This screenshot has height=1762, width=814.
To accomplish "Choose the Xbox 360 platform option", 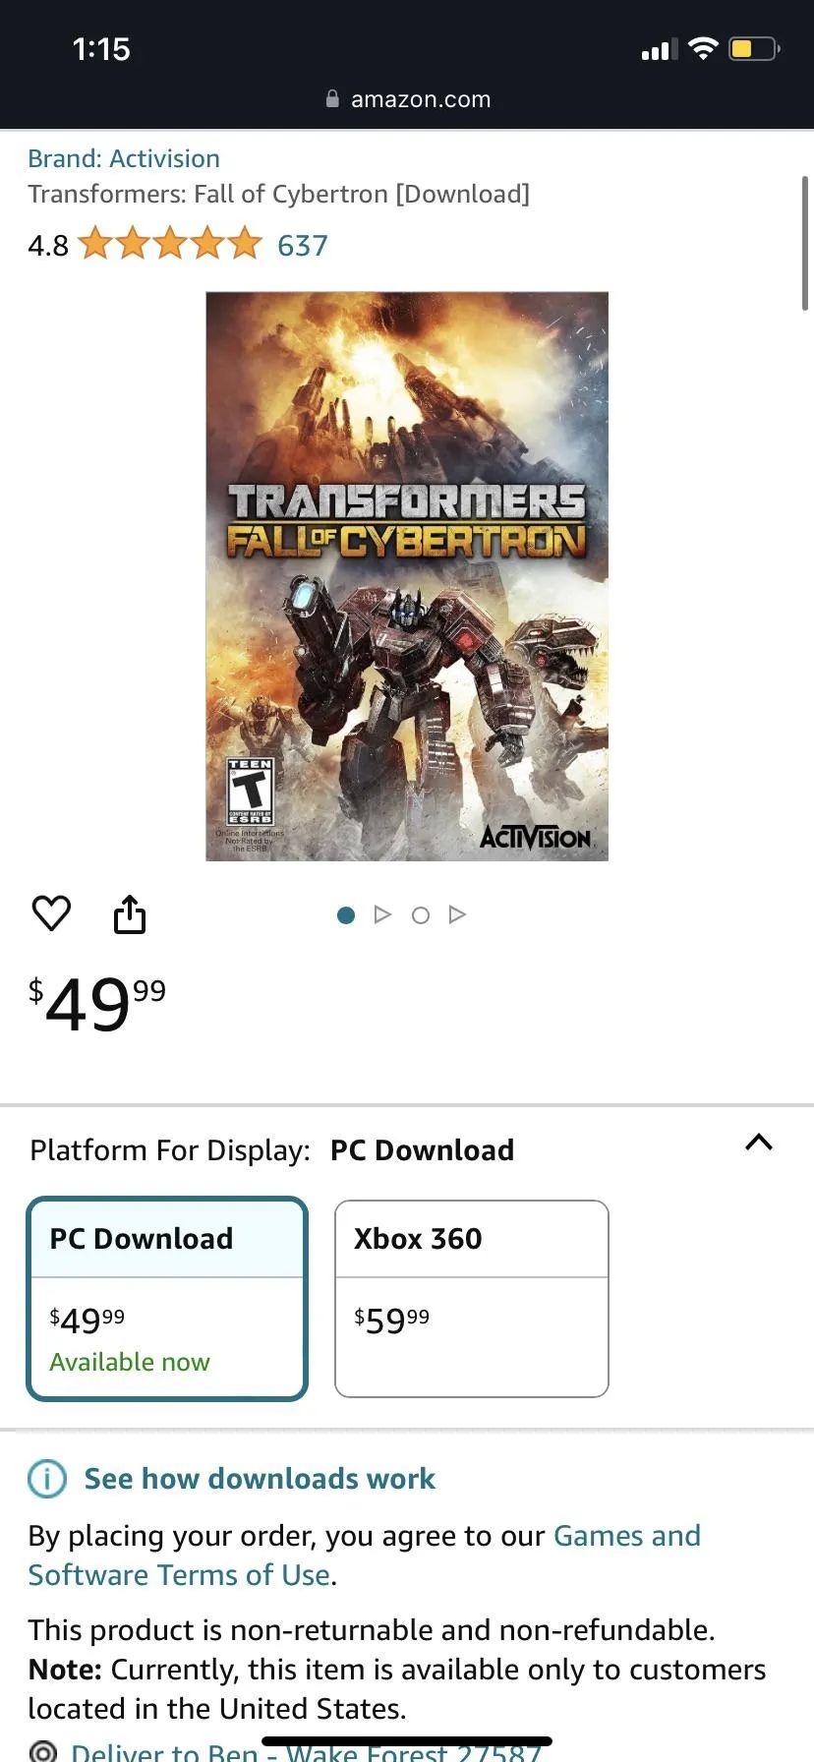I will [x=472, y=1298].
